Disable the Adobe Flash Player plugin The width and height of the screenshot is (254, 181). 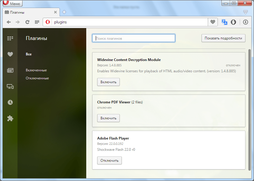click(109, 161)
